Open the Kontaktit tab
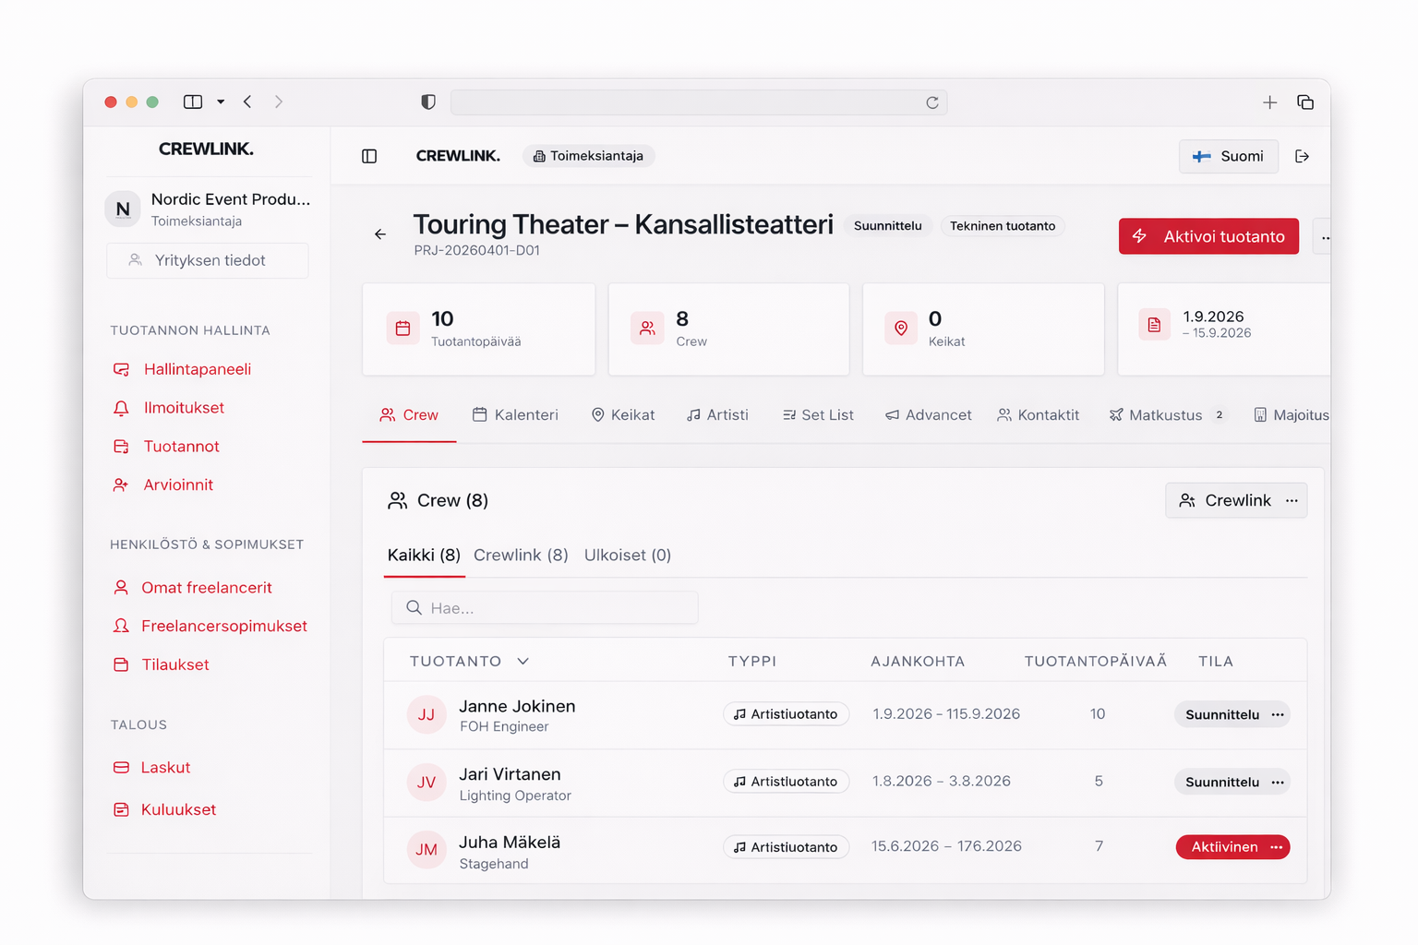Image resolution: width=1418 pixels, height=945 pixels. 1038,415
